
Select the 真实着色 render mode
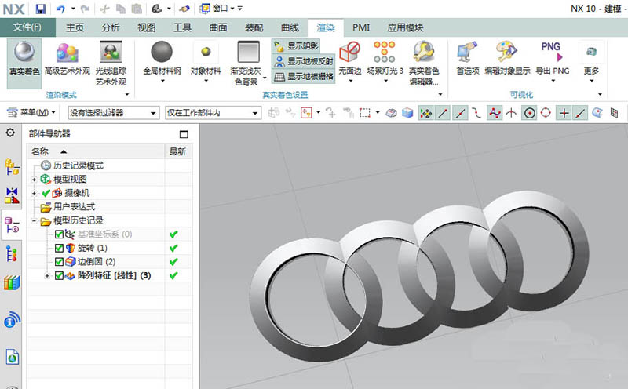point(24,64)
